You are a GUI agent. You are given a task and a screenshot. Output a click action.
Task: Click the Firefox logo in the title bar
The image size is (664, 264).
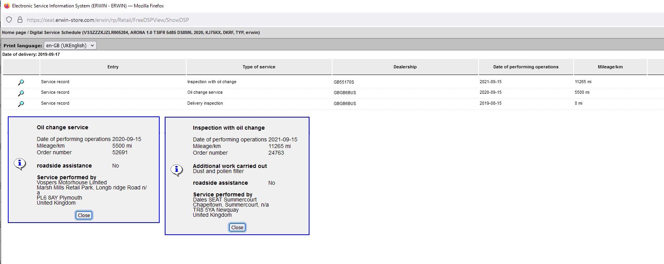(x=7, y=6)
